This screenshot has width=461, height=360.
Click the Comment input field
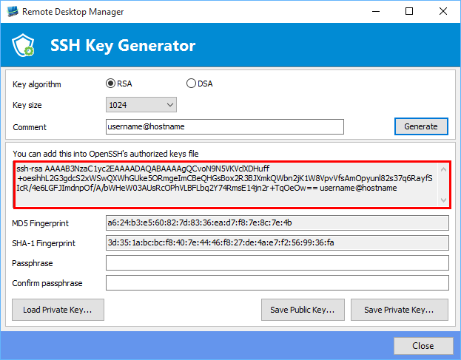[x=225, y=126]
